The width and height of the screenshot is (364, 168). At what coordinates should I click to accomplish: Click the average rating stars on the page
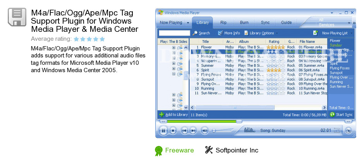tap(89, 39)
